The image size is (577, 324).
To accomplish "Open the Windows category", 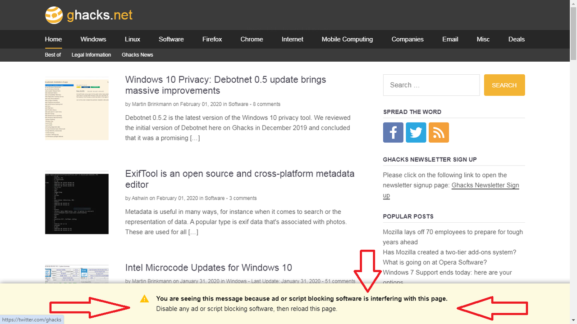I will point(93,39).
